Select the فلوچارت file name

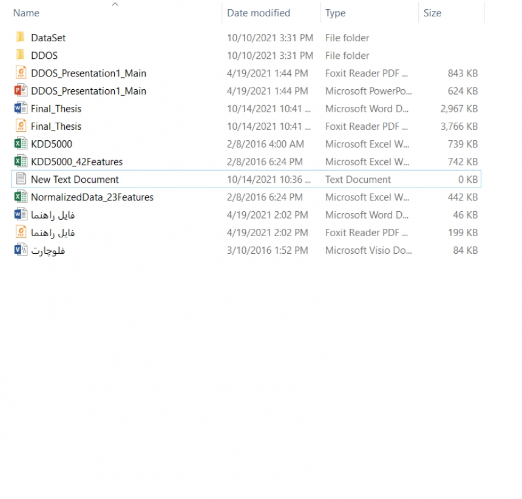tap(49, 251)
